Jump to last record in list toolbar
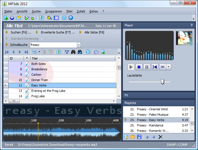 [x=26, y=52]
